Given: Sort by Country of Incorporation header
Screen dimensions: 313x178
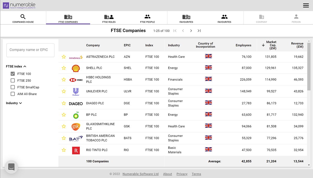Looking at the screenshot, I should coord(206,45).
